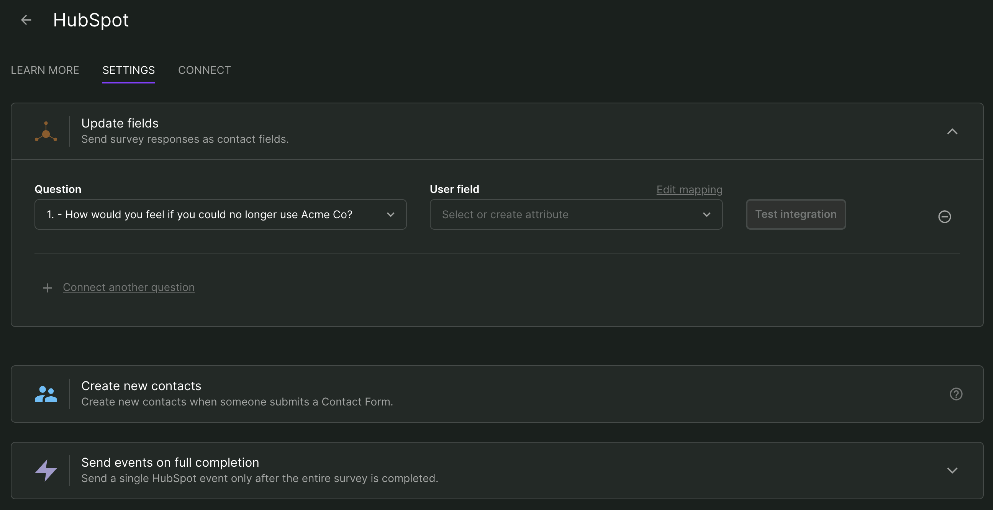
Task: Click Connect another question link
Action: (128, 288)
